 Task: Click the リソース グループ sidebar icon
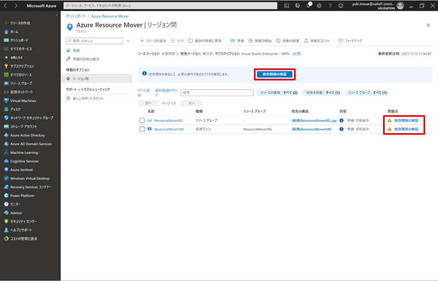(x=6, y=83)
